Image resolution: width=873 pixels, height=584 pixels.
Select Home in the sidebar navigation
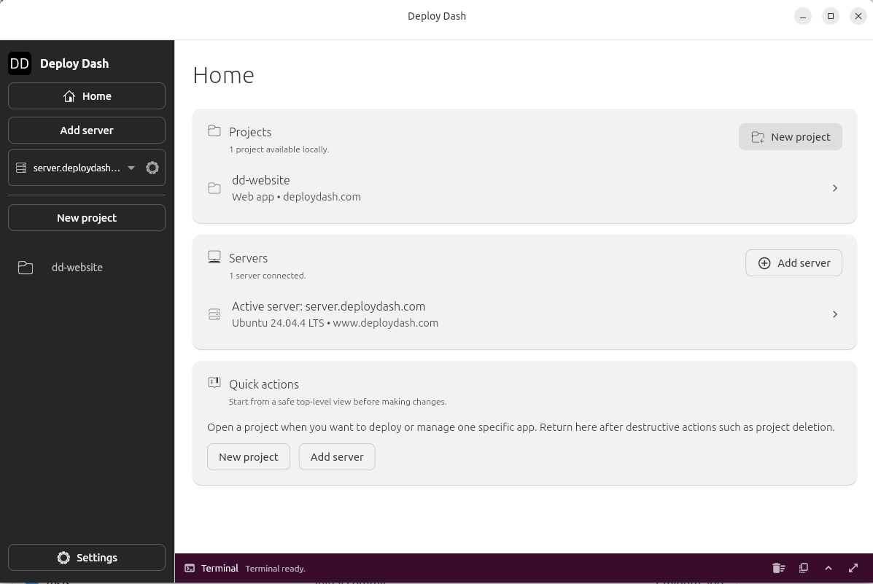click(x=87, y=96)
